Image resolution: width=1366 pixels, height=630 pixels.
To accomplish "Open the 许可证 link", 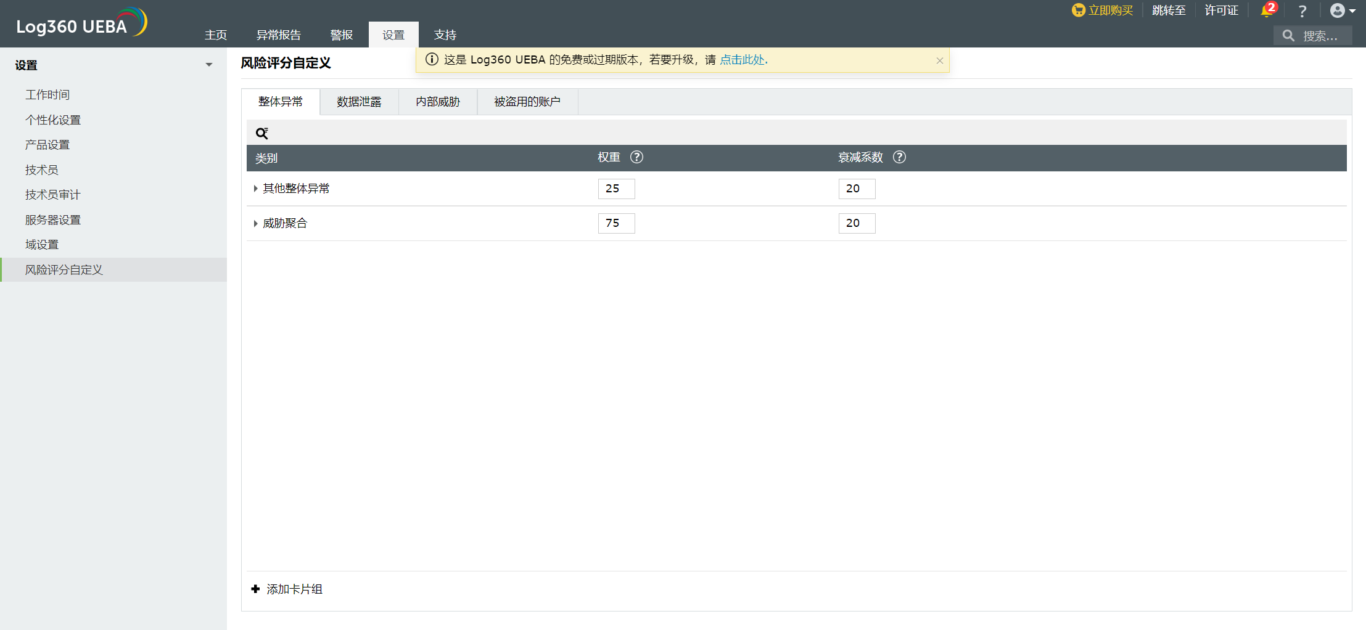I will (1222, 10).
